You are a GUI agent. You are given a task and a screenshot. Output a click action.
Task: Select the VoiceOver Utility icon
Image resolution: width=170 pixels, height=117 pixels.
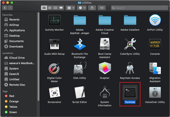tap(155, 92)
